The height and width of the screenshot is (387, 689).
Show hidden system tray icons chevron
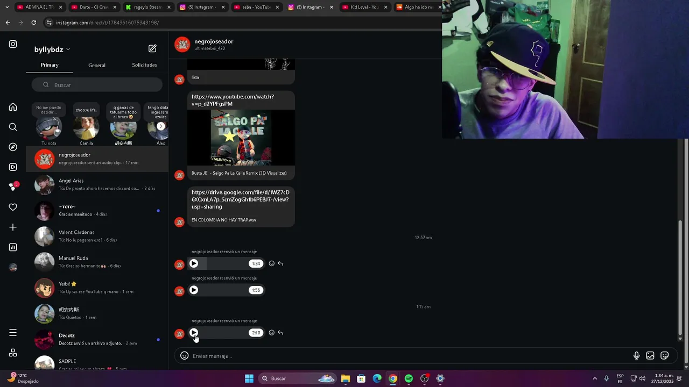[594, 378]
